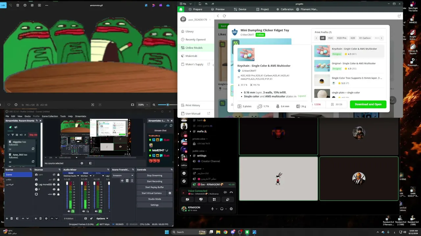Open Bambu Studio home tab
The height and width of the screenshot is (236, 421).
181,9
